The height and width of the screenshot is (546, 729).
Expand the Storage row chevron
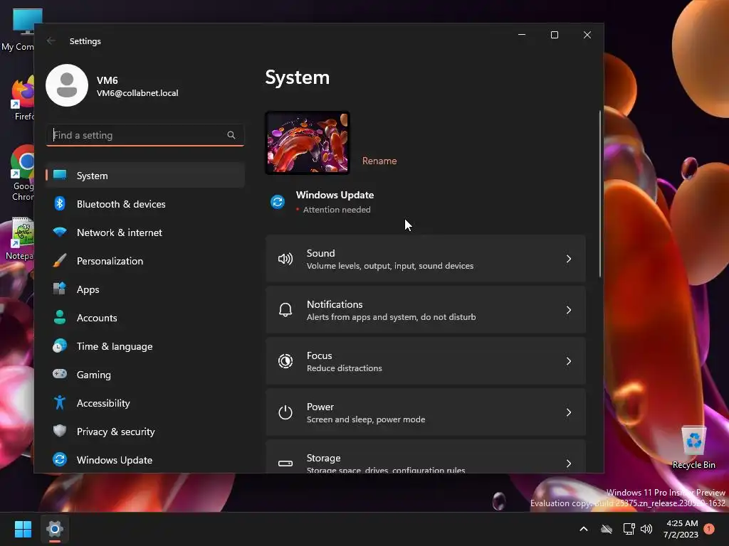coord(569,464)
